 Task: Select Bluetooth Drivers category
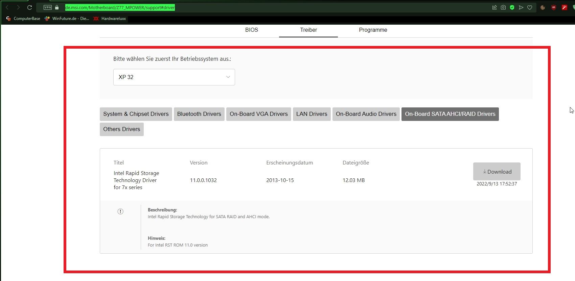tap(199, 114)
